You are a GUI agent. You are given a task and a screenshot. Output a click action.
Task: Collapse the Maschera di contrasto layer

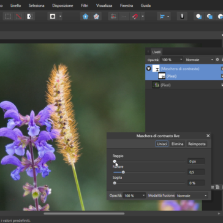click(x=149, y=69)
